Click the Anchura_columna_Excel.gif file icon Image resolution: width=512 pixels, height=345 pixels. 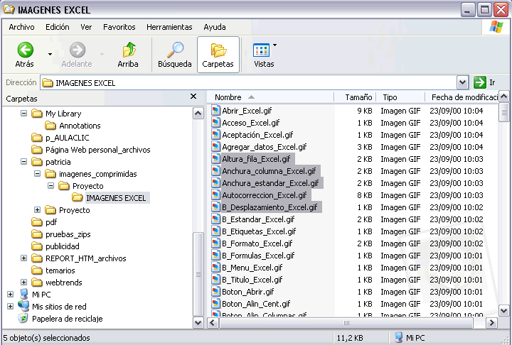(215, 171)
